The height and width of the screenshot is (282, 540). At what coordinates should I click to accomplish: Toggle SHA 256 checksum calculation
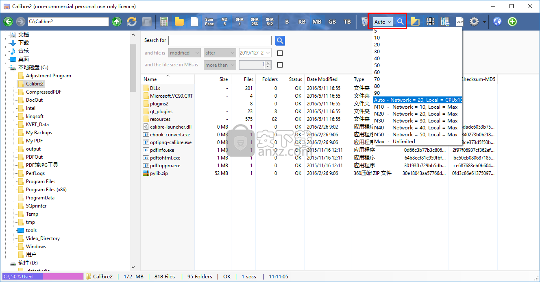pos(255,22)
